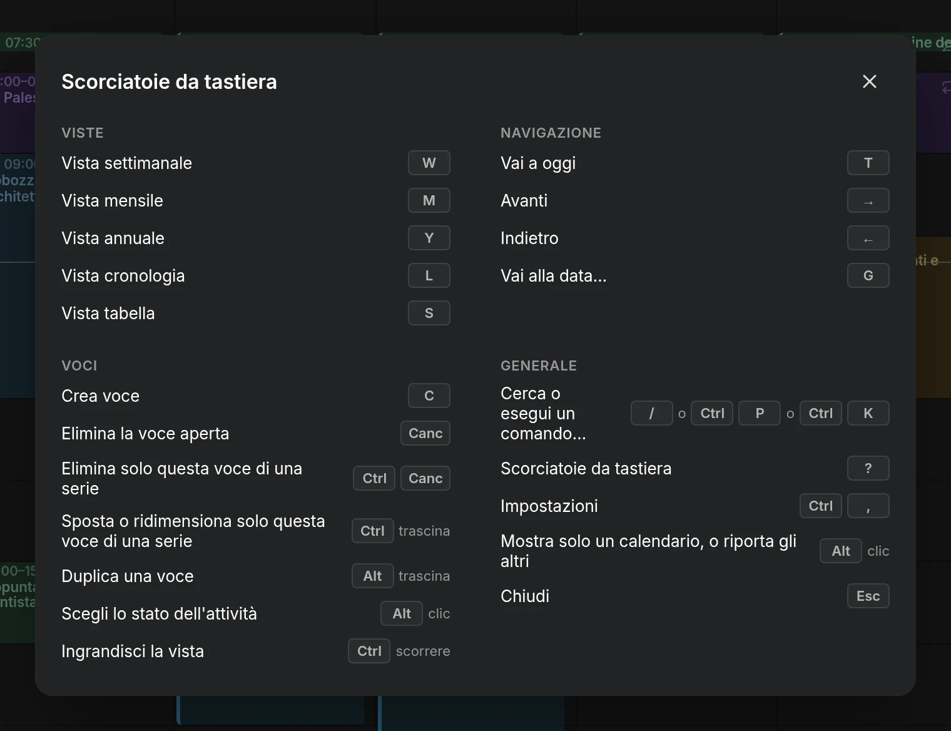Select the 'Vista annuale' label
951x731 pixels.
(x=113, y=238)
